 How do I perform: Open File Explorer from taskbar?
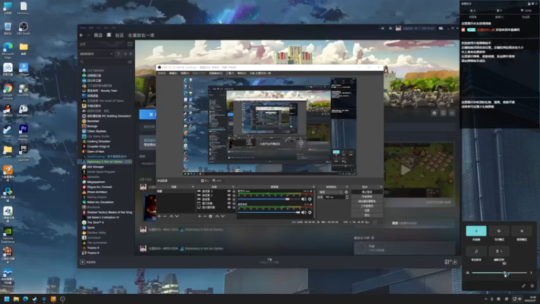click(16, 299)
